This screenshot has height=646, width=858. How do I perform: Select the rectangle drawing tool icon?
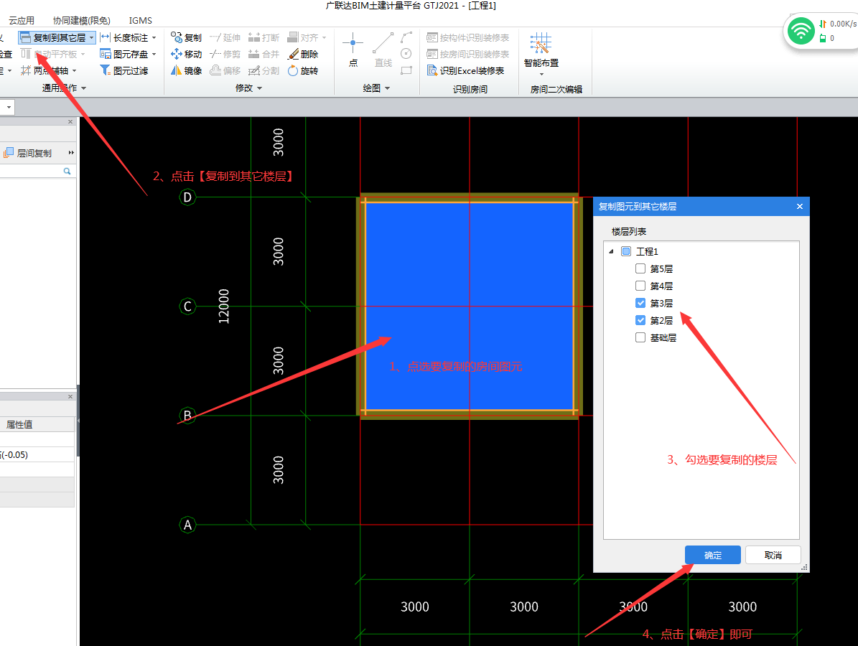(x=406, y=70)
